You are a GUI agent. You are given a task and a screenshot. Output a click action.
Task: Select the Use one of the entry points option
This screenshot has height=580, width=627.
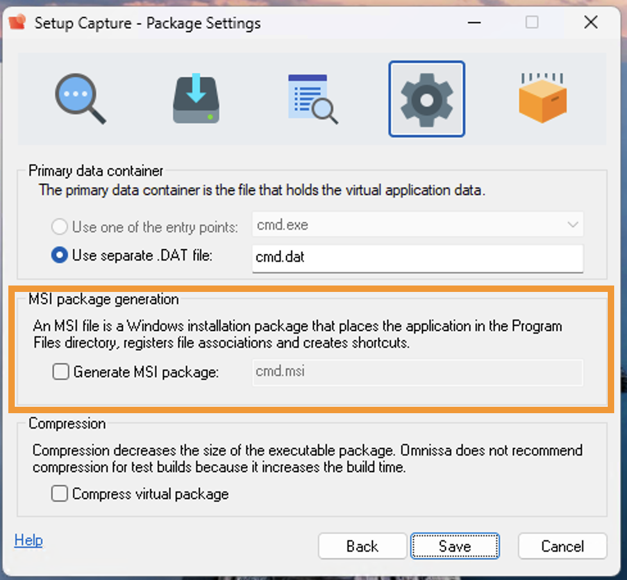[59, 226]
